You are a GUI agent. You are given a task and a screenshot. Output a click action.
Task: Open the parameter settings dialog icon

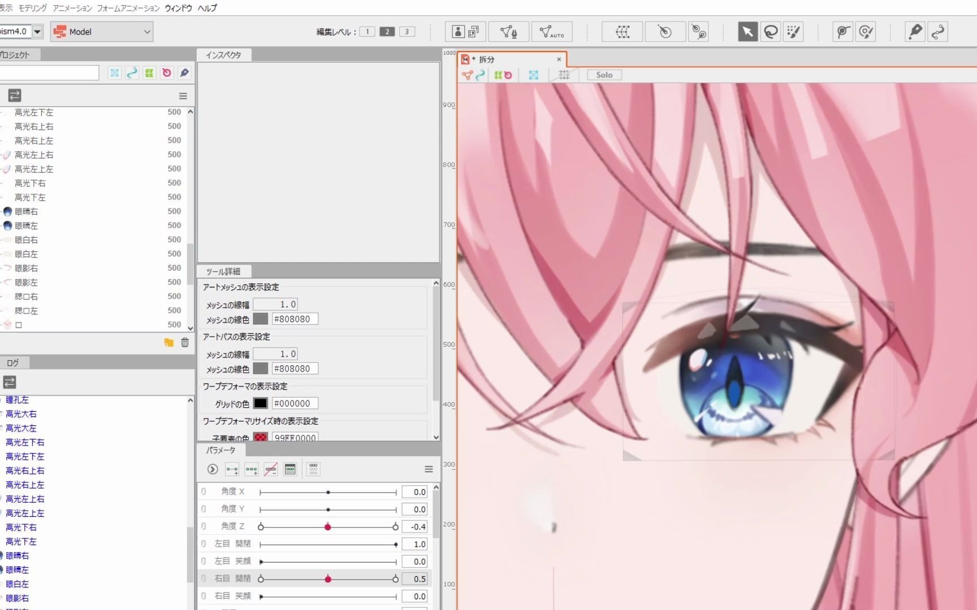[290, 469]
